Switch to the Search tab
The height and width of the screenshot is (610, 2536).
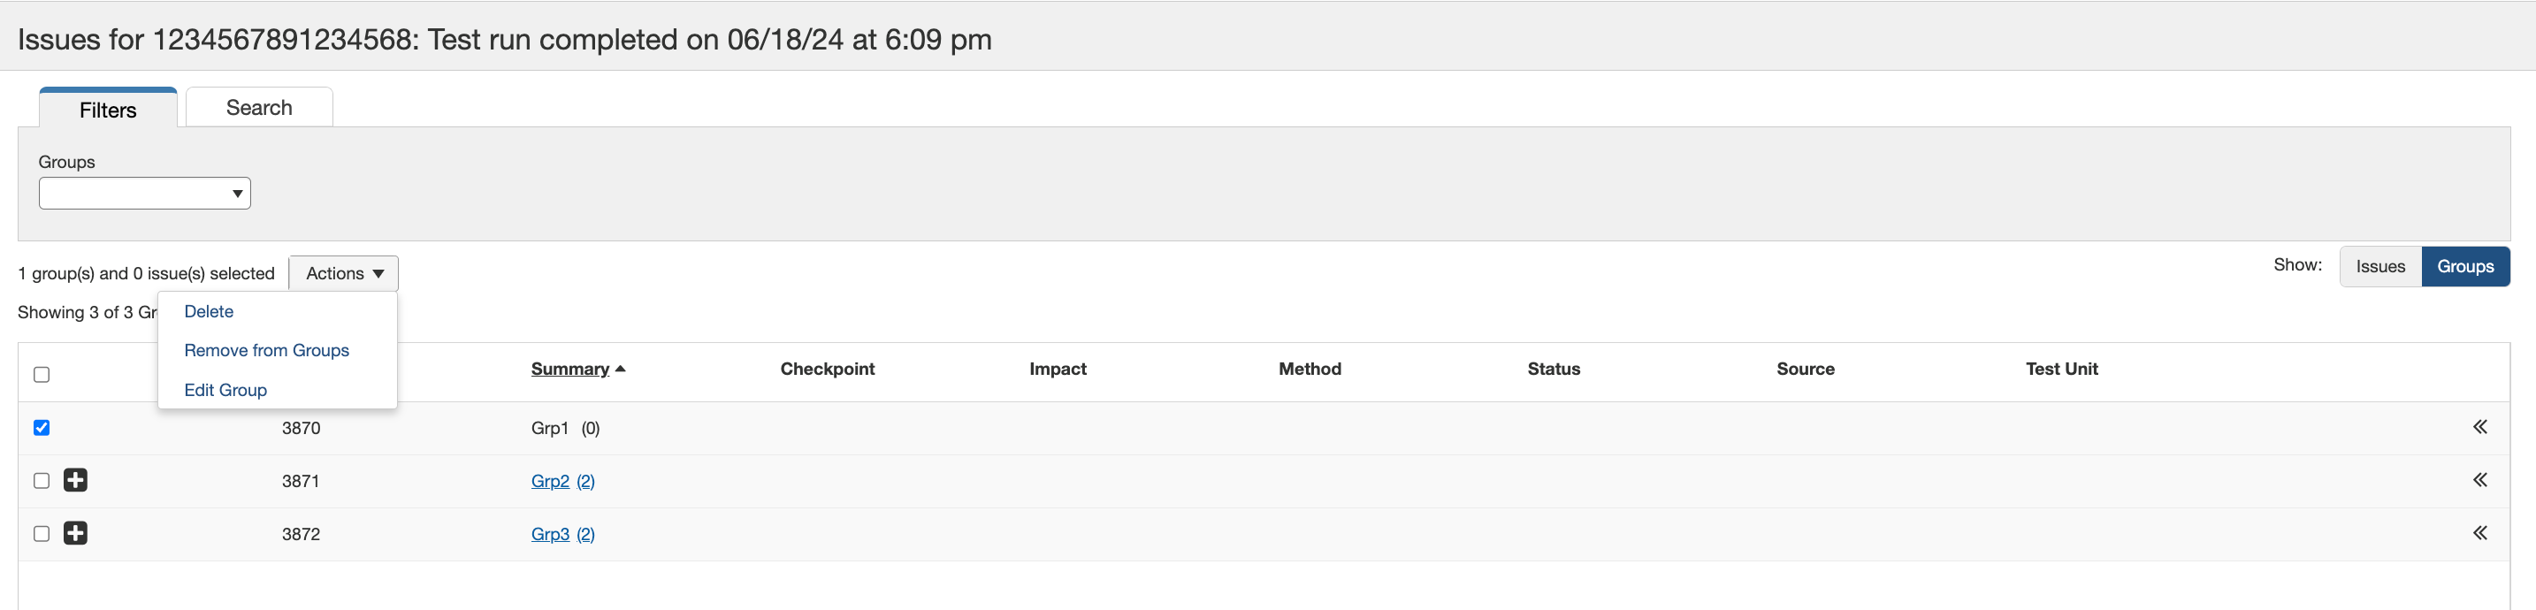click(x=259, y=107)
